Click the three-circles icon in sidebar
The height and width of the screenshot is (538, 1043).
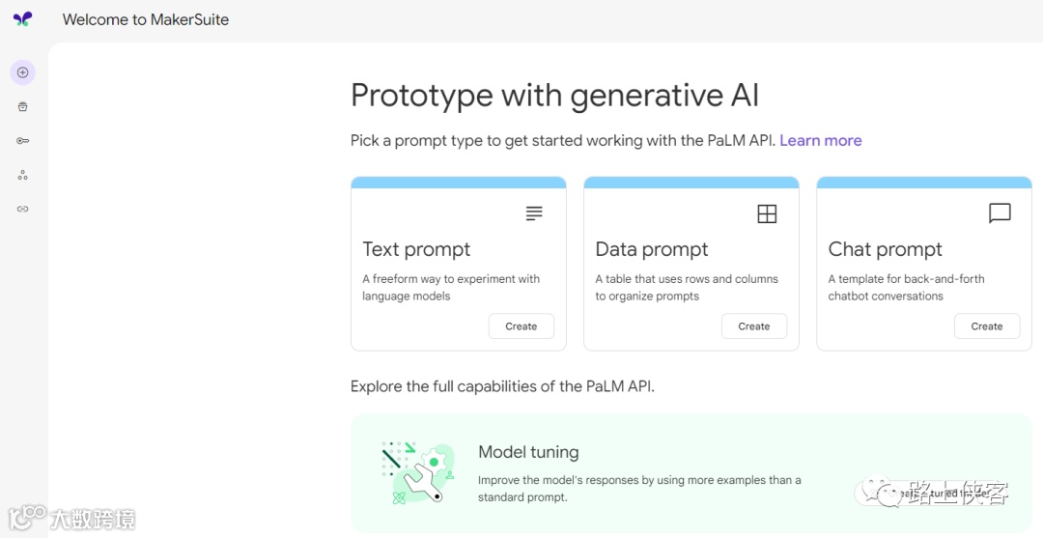[x=23, y=175]
